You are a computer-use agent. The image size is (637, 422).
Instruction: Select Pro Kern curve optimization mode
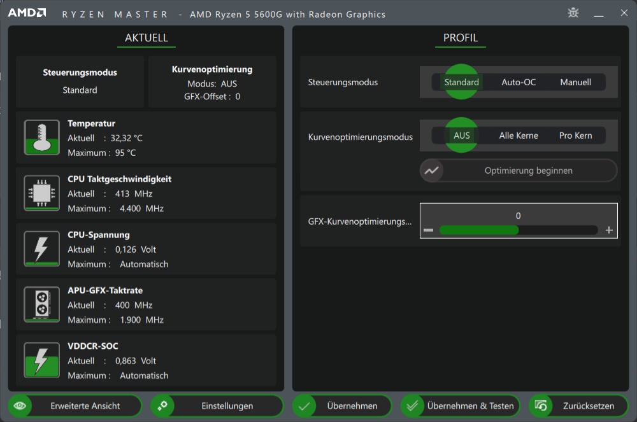coord(575,136)
